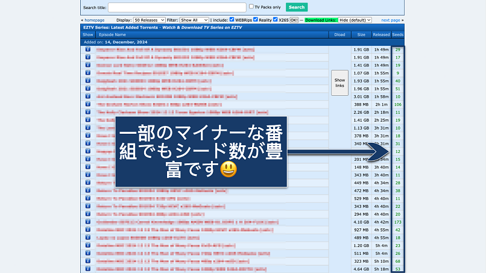Open the episode link in the 388 MB row
The width and height of the screenshot is (486, 273).
[x=159, y=104]
